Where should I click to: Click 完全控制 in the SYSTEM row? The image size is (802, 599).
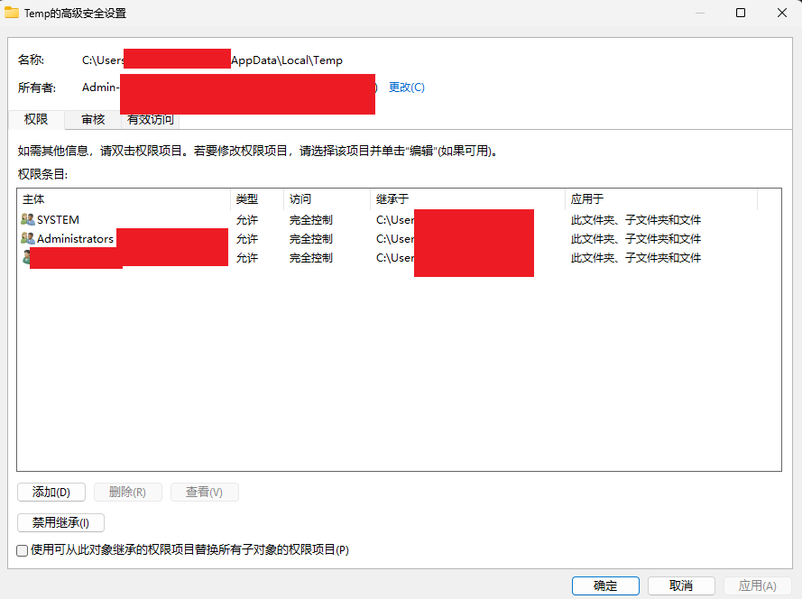point(311,220)
